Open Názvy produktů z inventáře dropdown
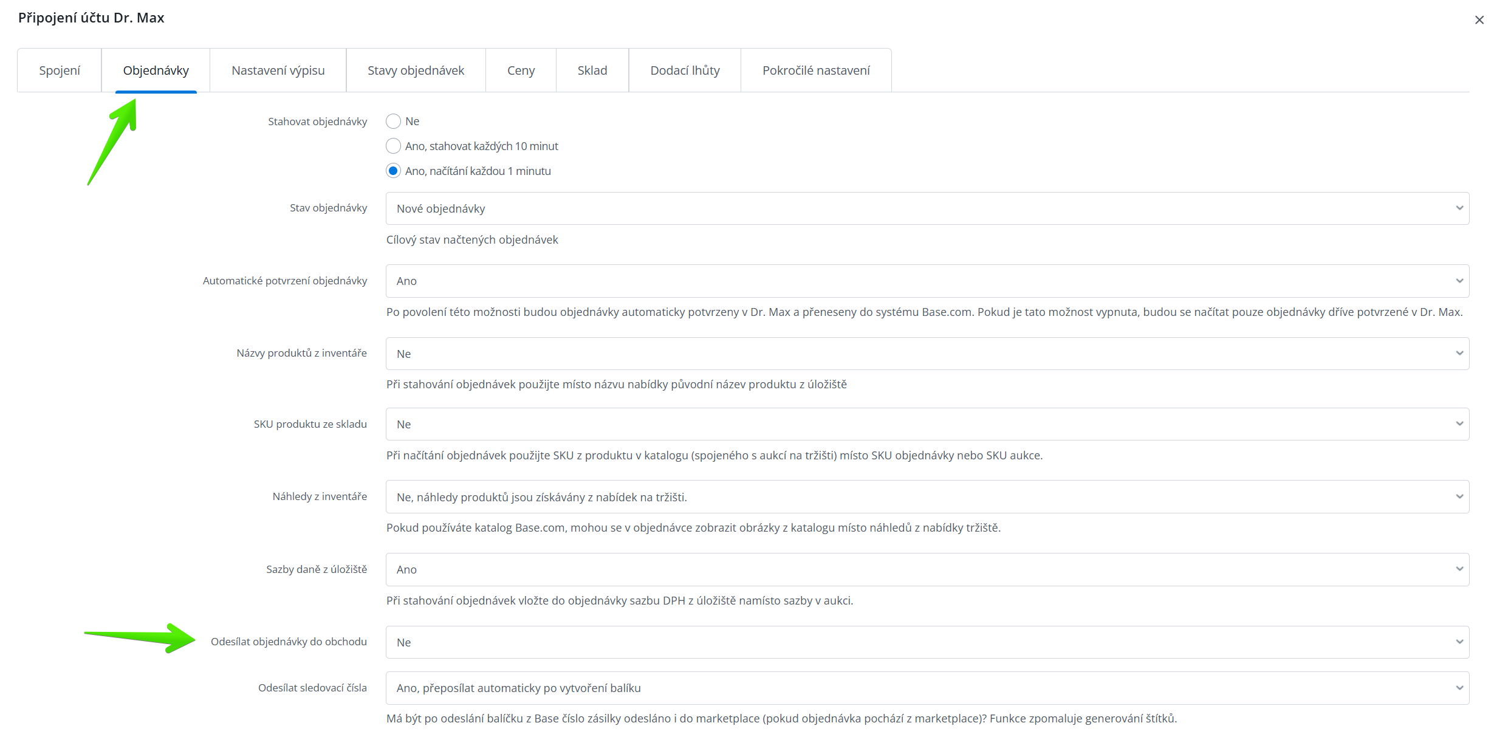This screenshot has width=1494, height=737. click(927, 354)
